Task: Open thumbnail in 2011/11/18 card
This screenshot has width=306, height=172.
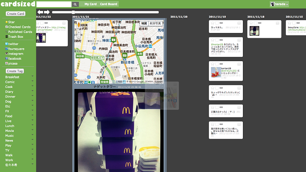Action: tap(254, 31)
